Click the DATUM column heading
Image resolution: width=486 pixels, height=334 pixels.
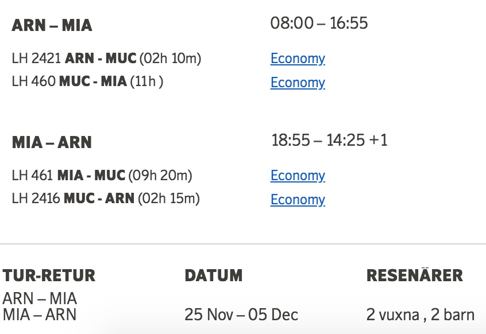click(x=213, y=275)
